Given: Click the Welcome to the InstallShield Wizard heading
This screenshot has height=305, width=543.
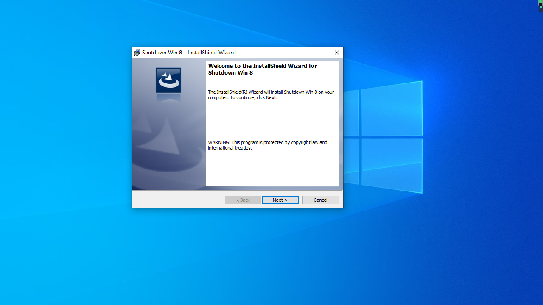Looking at the screenshot, I should (x=262, y=69).
